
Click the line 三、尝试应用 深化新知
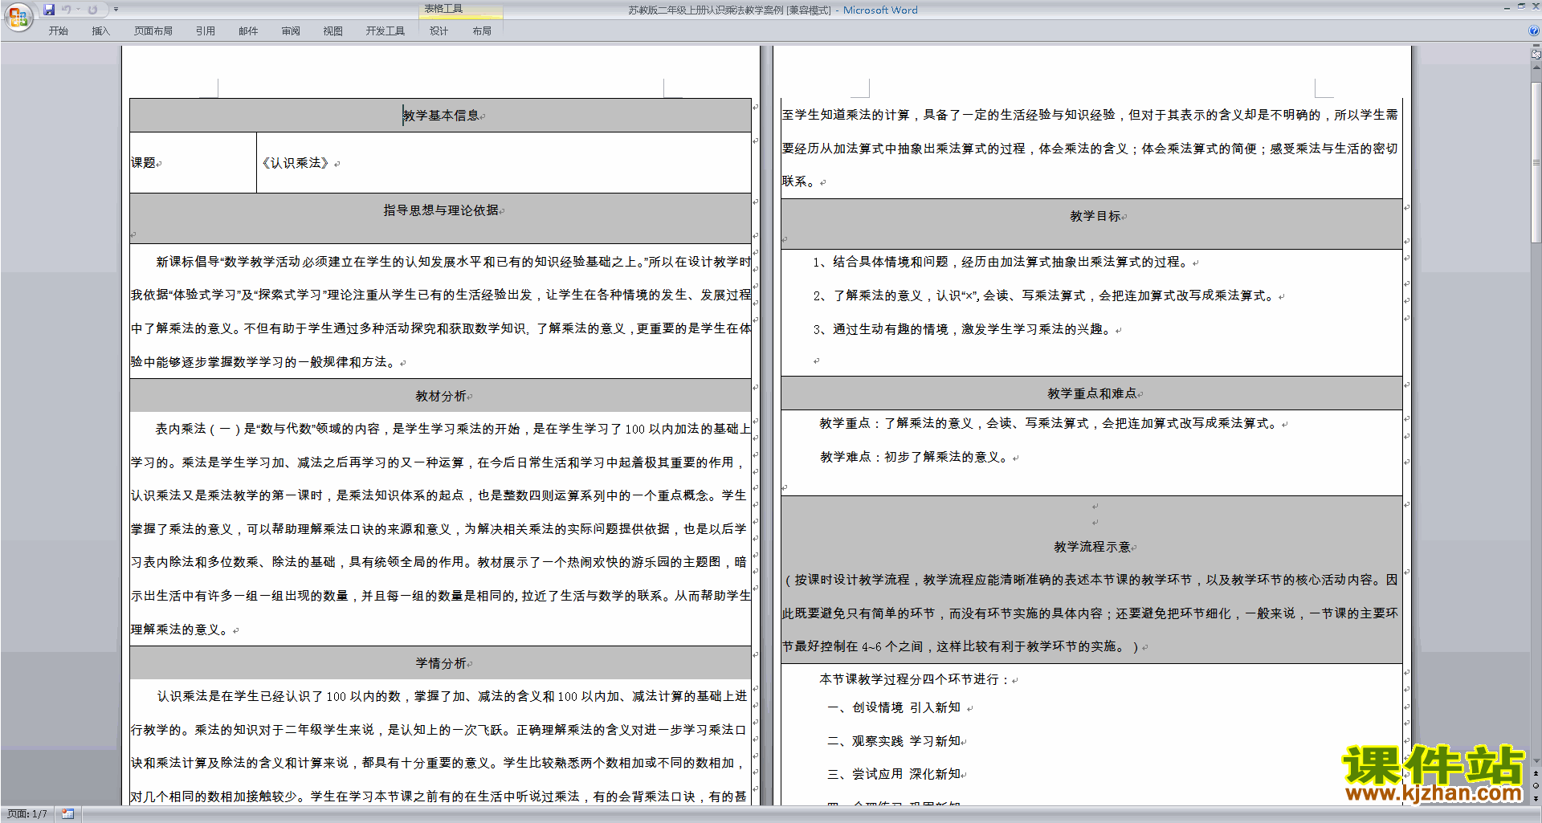point(894,774)
